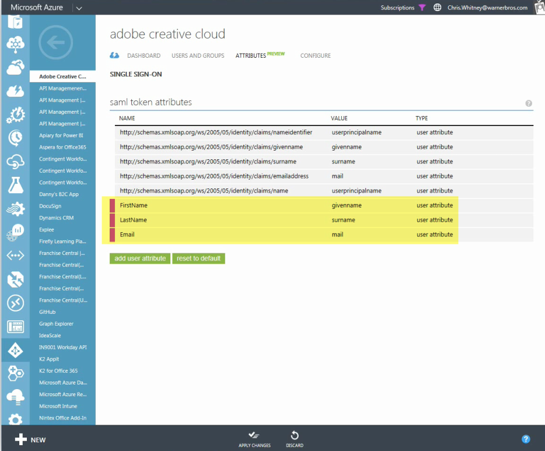Viewport: 545px width, 451px height.
Task: Select the angle-brackets code icon in the sidebar
Action: tap(15, 256)
